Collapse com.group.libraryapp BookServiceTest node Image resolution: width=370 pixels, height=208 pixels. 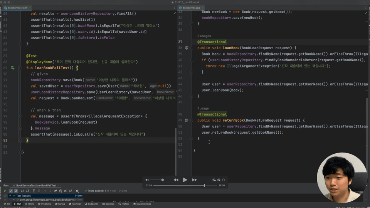click(x=13, y=200)
